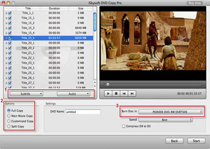Play the DVD preview

pos(108,94)
